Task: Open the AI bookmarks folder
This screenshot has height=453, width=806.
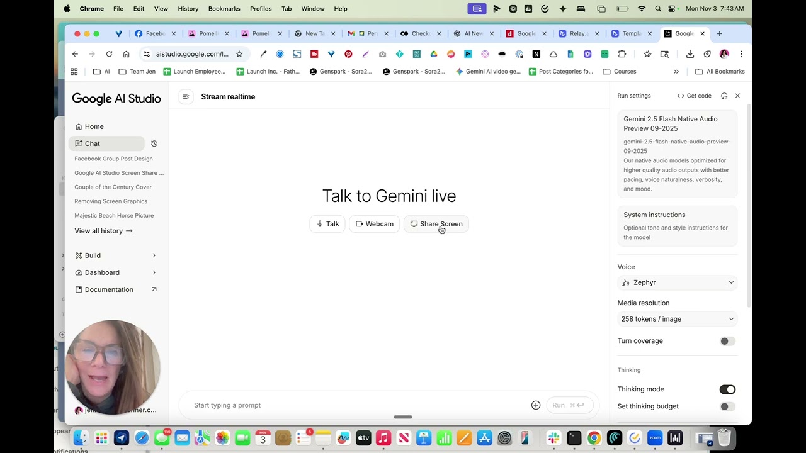Action: (x=101, y=72)
